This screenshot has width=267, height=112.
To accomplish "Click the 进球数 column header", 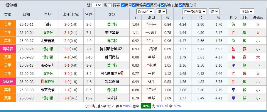I will (258, 18).
